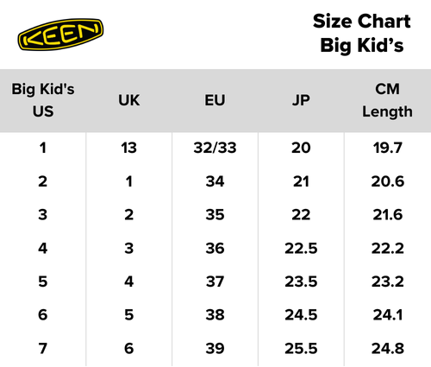
Task: Click the JP size 25.5 cell
Action: [301, 348]
